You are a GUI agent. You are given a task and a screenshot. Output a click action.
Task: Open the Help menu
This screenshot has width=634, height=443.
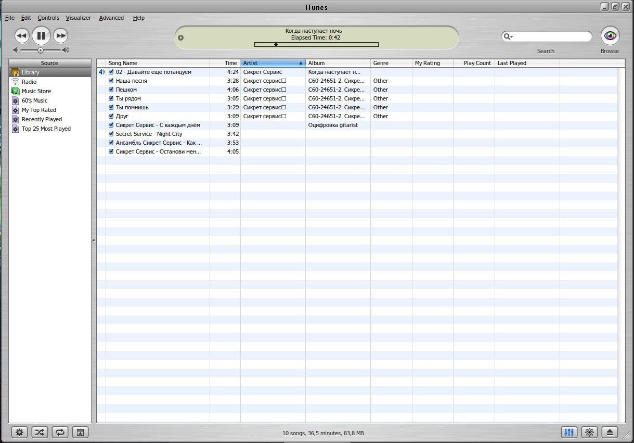click(x=138, y=18)
